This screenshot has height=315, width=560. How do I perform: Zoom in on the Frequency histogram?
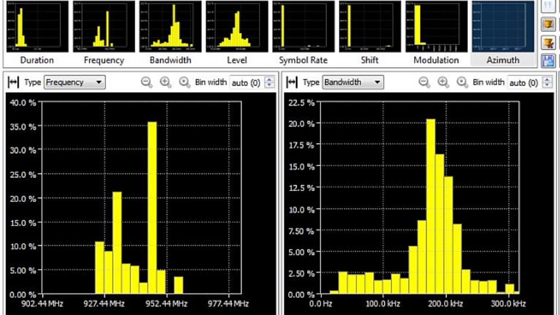pos(165,83)
